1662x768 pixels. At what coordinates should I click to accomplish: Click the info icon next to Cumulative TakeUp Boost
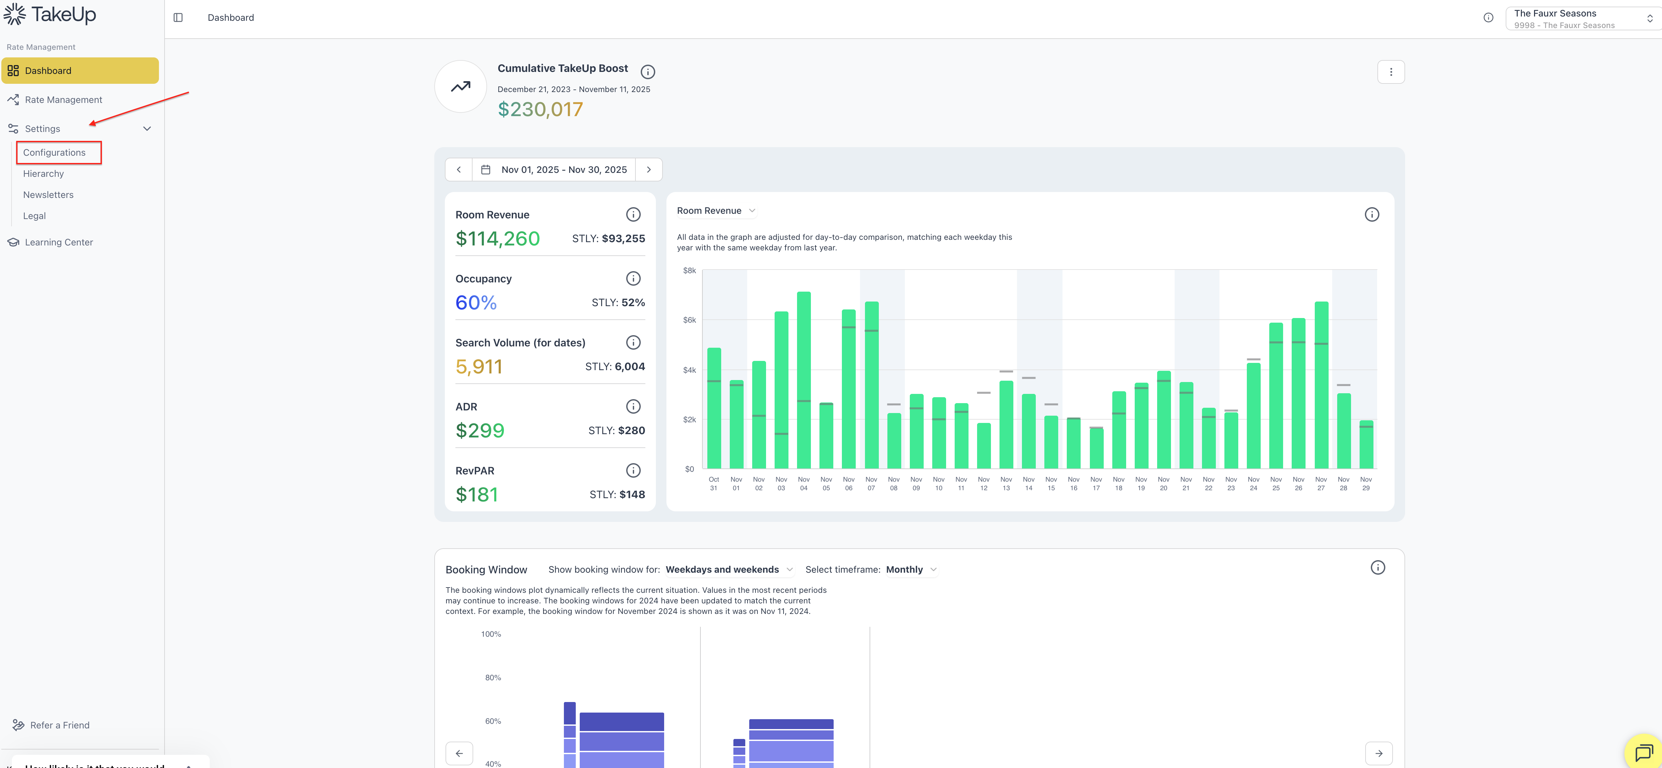pyautogui.click(x=648, y=72)
